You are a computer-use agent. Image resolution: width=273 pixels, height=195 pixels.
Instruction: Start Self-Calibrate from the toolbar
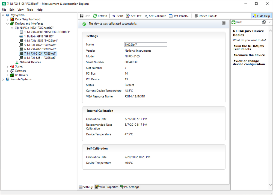[x=146, y=16]
